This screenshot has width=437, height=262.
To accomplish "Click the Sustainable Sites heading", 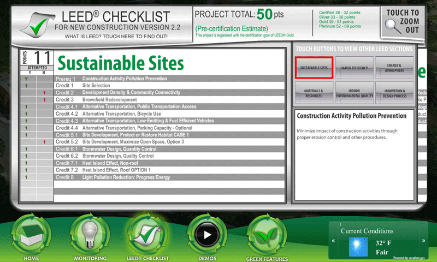I will click(121, 63).
